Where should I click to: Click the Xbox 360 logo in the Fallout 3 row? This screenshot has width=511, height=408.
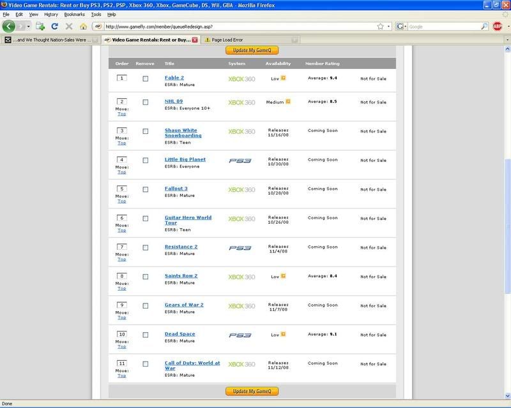point(241,190)
